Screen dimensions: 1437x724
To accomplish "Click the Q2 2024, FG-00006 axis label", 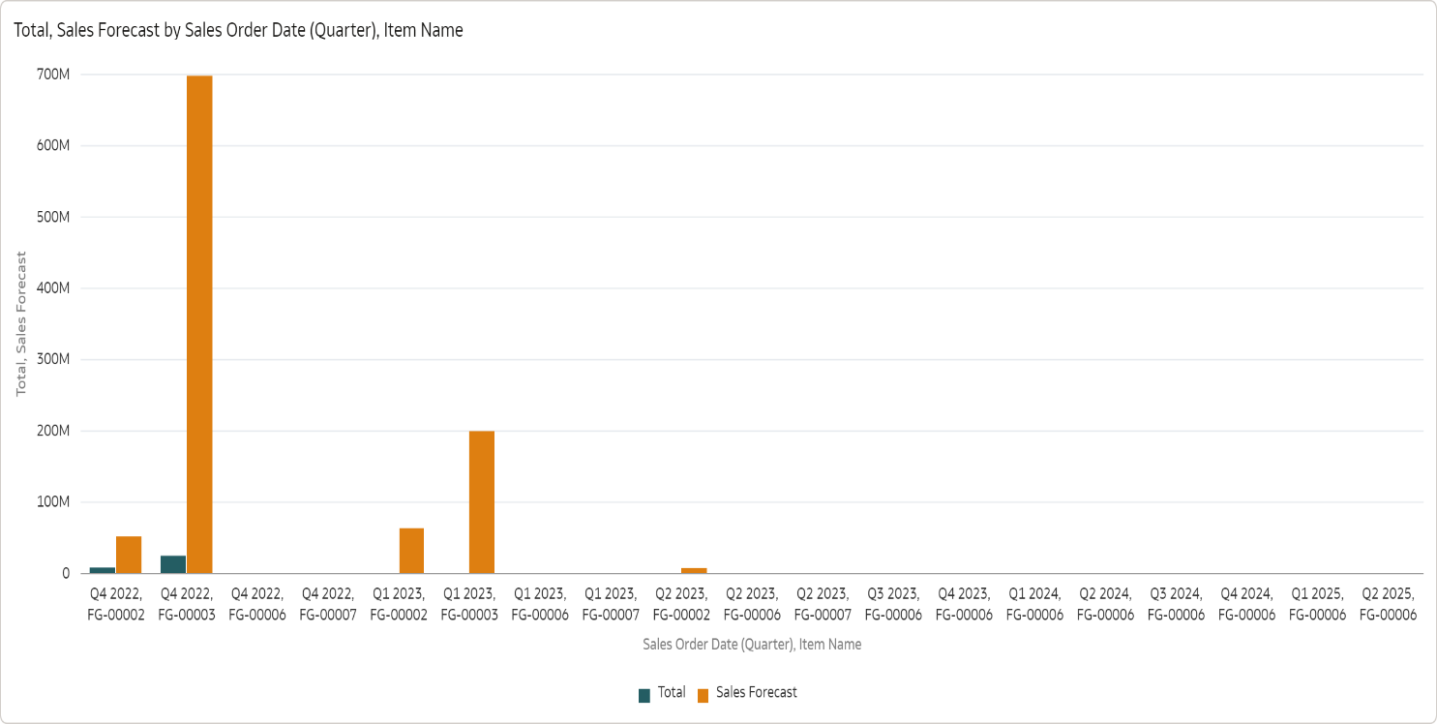I will 1105,604.
